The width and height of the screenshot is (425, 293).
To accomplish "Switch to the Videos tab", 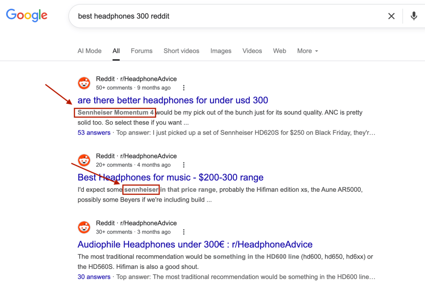I will click(x=252, y=51).
